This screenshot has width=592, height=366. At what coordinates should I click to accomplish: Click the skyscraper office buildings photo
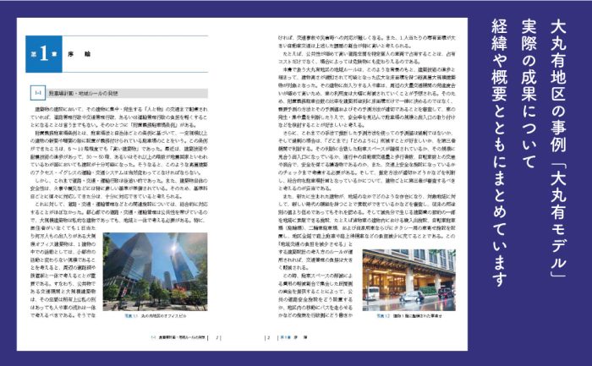tap(155, 271)
